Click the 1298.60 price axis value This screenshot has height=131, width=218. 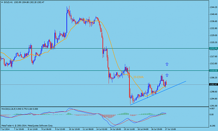tap(214, 92)
